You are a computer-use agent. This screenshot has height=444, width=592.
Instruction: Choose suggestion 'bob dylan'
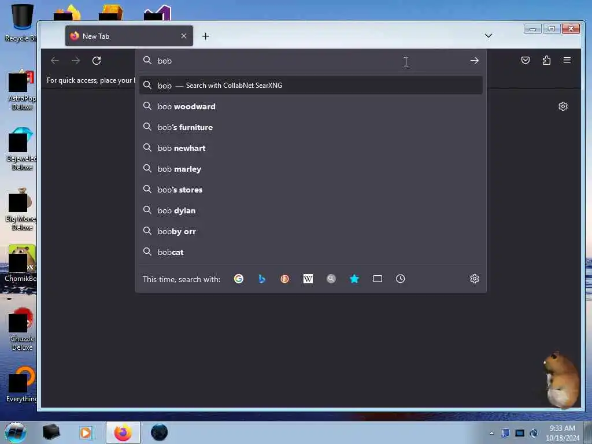[x=310, y=210]
